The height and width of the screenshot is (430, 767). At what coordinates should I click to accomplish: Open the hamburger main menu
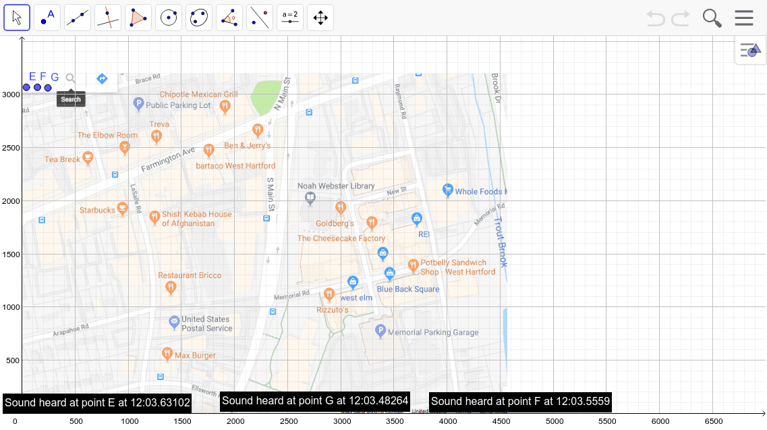[744, 18]
